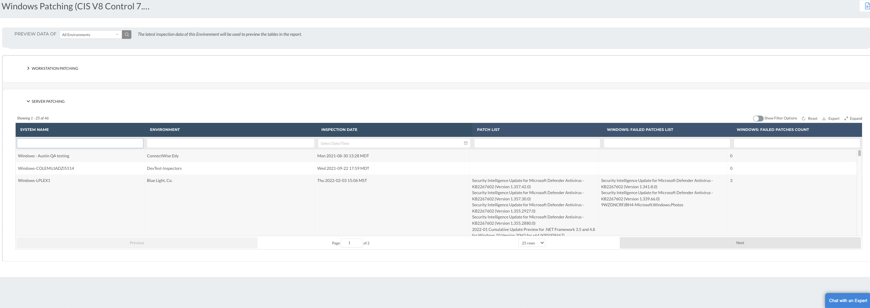Click failed patches count value 3
The width and height of the screenshot is (870, 308).
tap(731, 181)
